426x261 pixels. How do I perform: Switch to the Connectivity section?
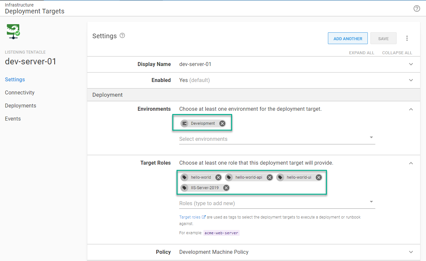(x=20, y=92)
